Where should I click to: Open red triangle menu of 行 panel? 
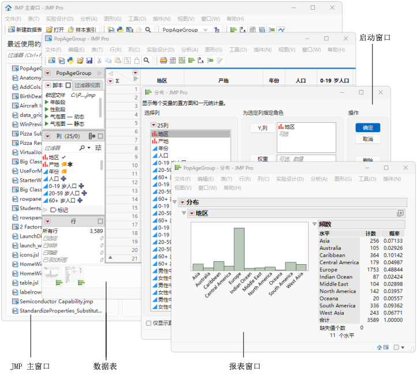48,221
